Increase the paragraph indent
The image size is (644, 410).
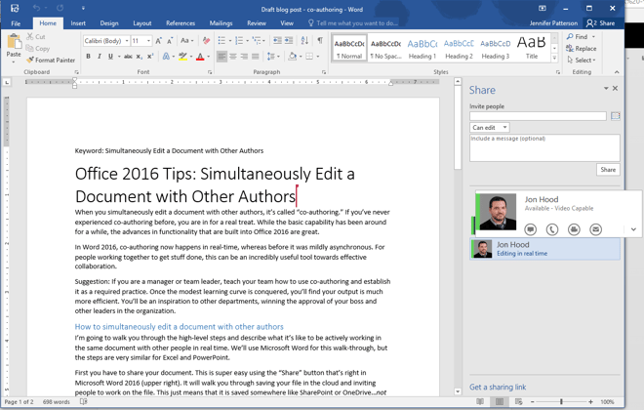289,40
